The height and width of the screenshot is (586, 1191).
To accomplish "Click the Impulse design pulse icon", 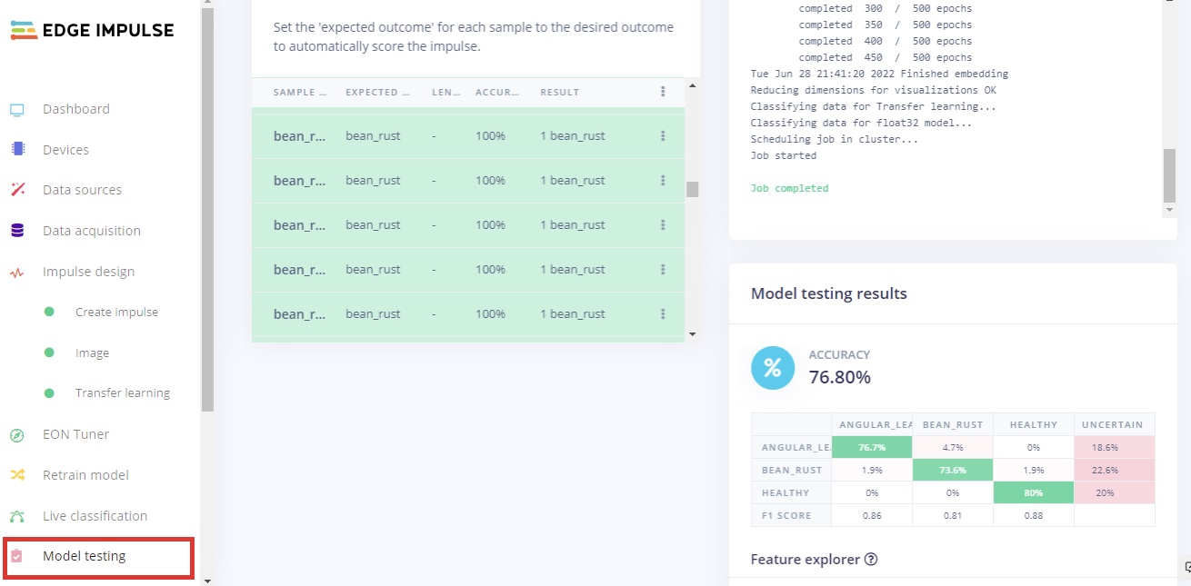I will tap(17, 272).
